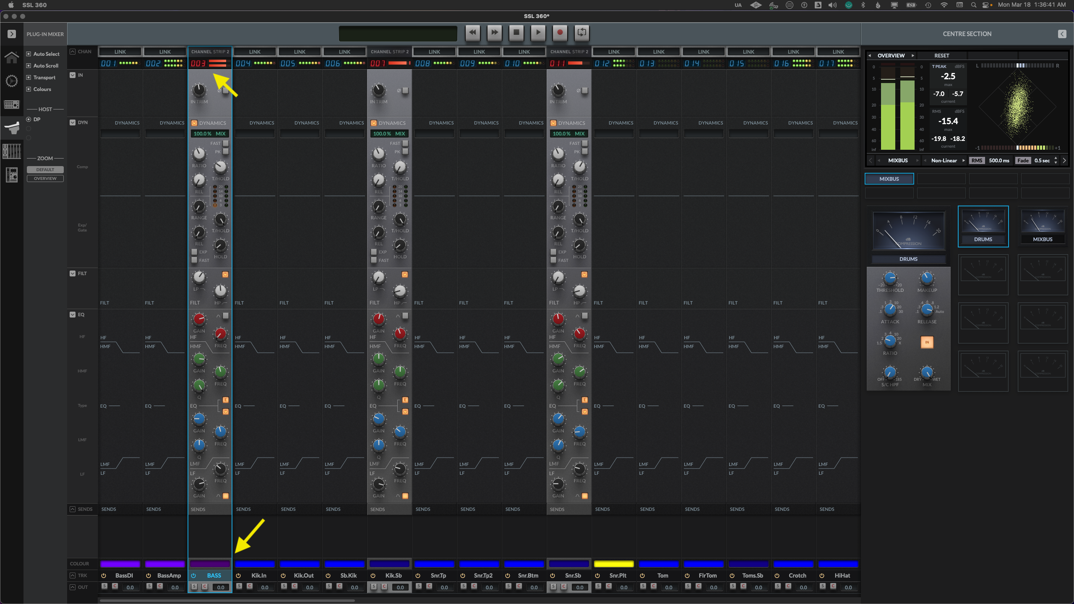This screenshot has width=1074, height=604.
Task: Toggle the Transport checkbox
Action: [x=29, y=77]
